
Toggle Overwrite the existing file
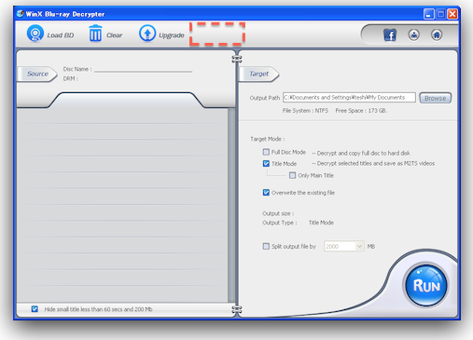point(266,193)
